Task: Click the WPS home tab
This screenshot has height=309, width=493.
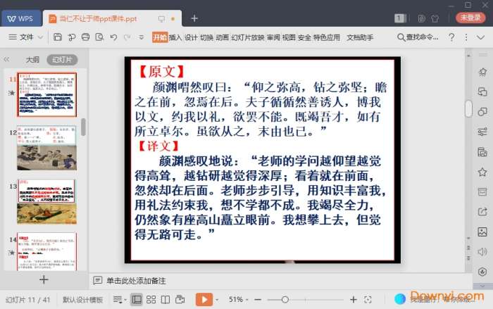Action: [x=20, y=18]
